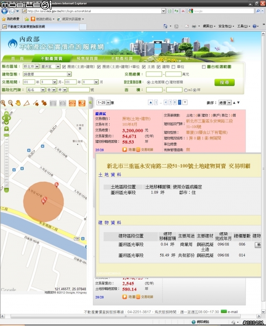Open the 巷 dropdown

tap(52, 90)
